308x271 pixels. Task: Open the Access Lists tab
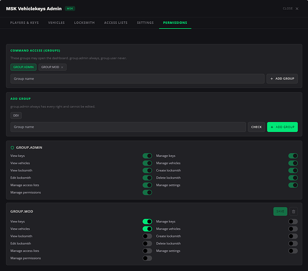click(116, 23)
